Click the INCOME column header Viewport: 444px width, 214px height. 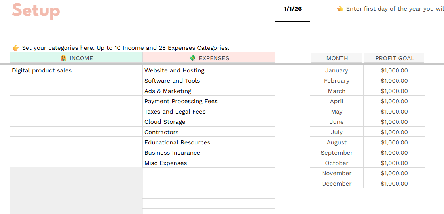76,58
